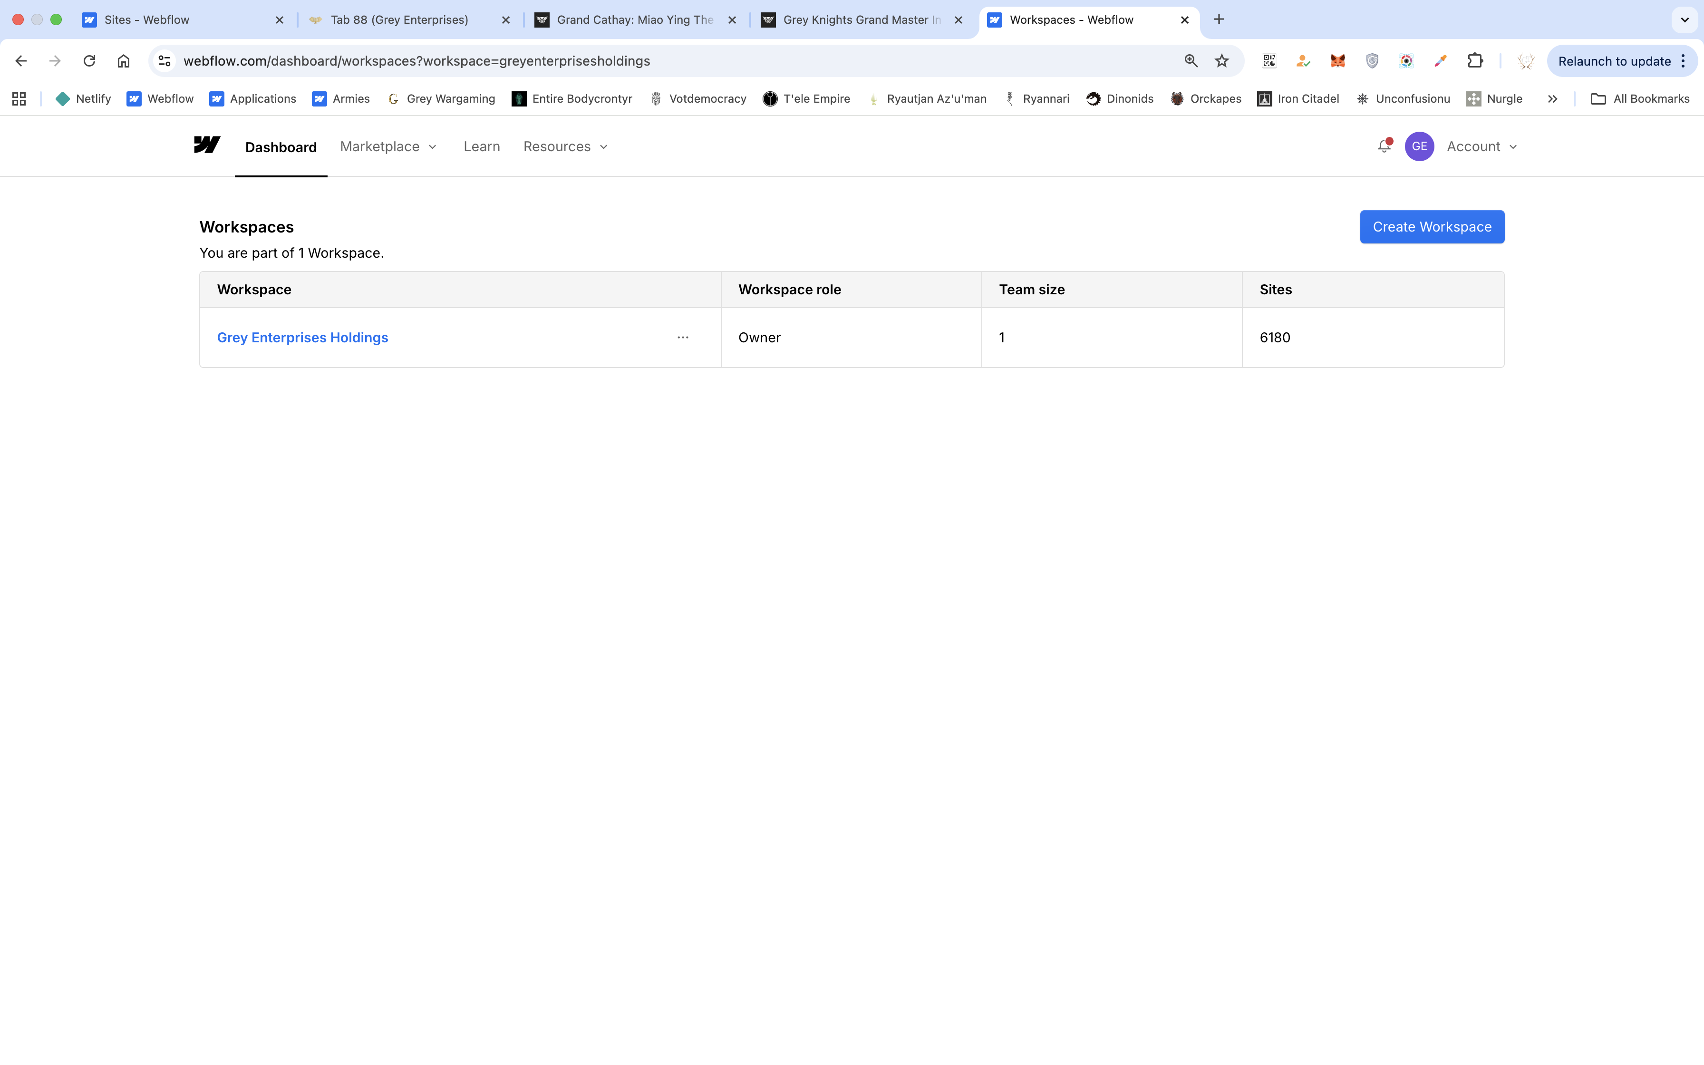This screenshot has width=1704, height=1065.
Task: Open the zoom magnifier in the address bar
Action: coord(1191,61)
